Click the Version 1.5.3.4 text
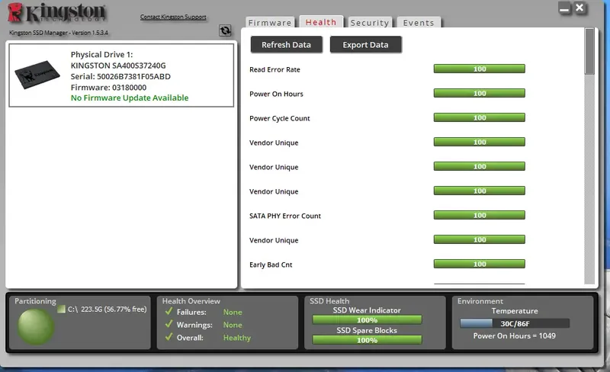Screen dimensions: 610x372 (x=90, y=33)
